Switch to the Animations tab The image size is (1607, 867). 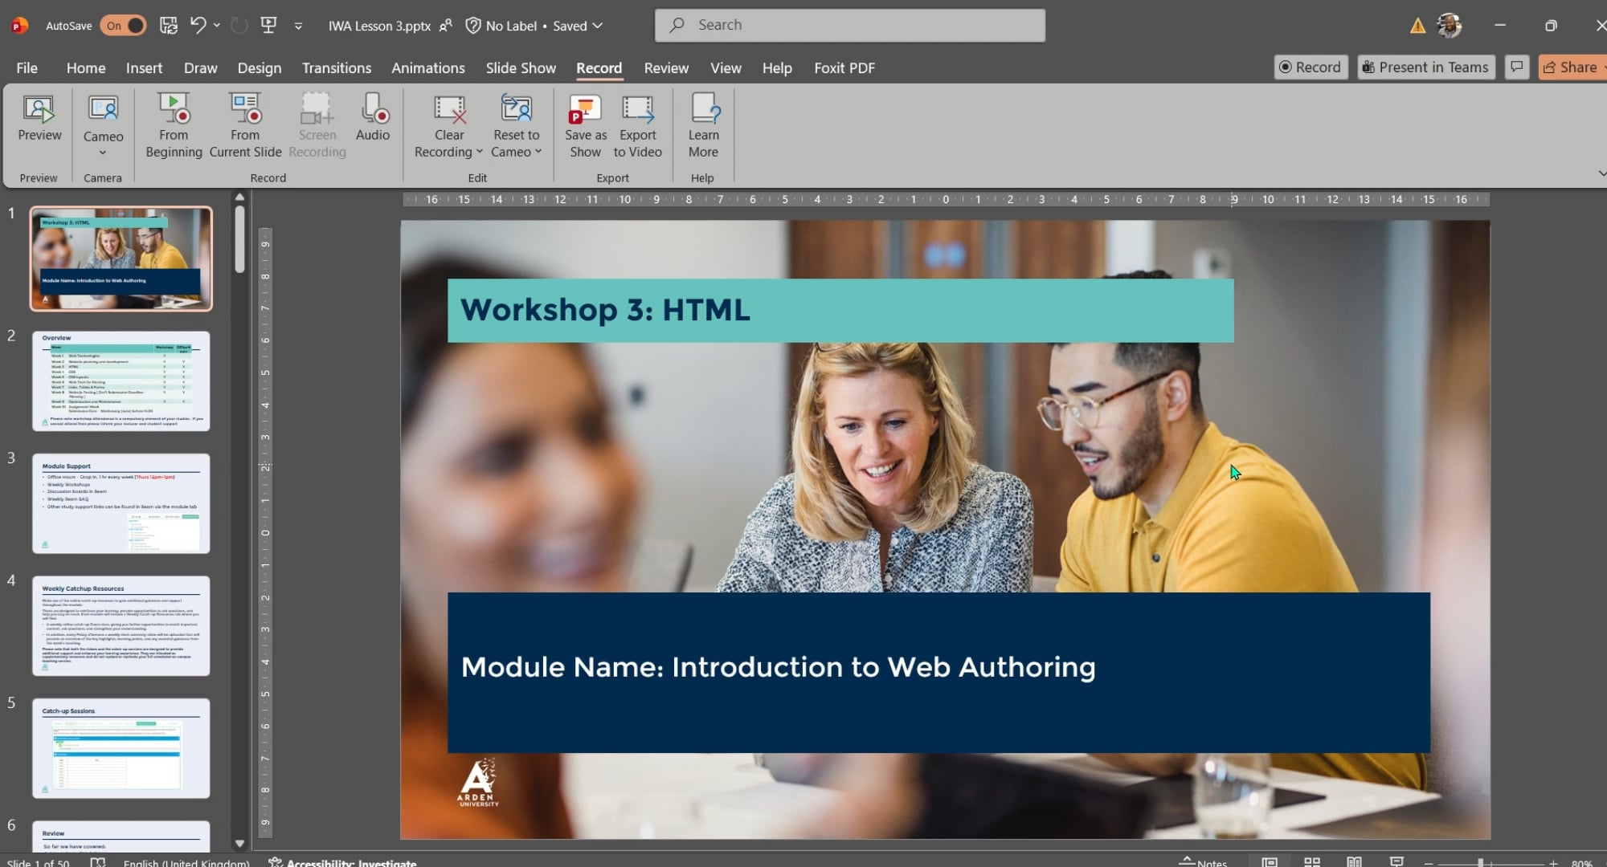point(427,68)
